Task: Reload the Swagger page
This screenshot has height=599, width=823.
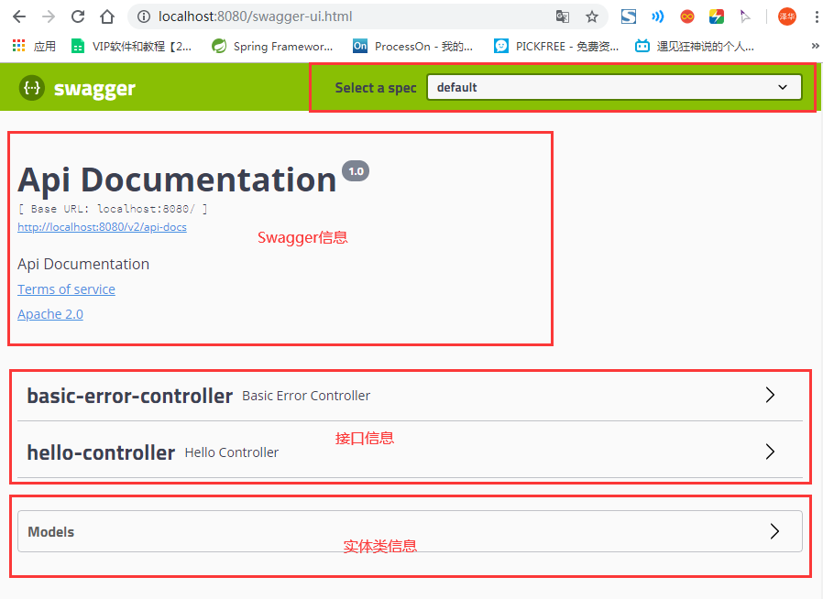Action: click(78, 16)
